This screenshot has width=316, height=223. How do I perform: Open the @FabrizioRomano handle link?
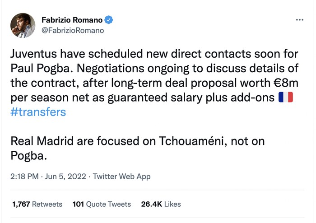coord(73,31)
